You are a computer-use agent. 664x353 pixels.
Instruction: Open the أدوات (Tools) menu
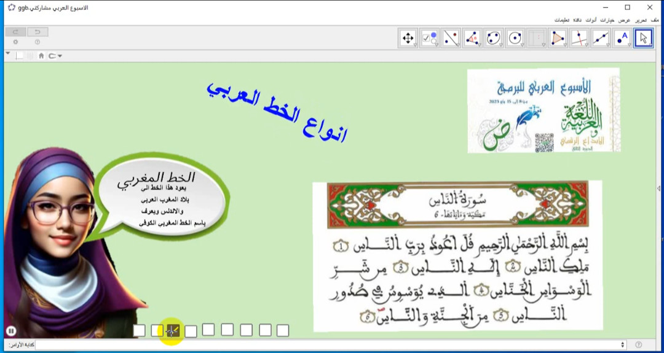click(x=591, y=20)
